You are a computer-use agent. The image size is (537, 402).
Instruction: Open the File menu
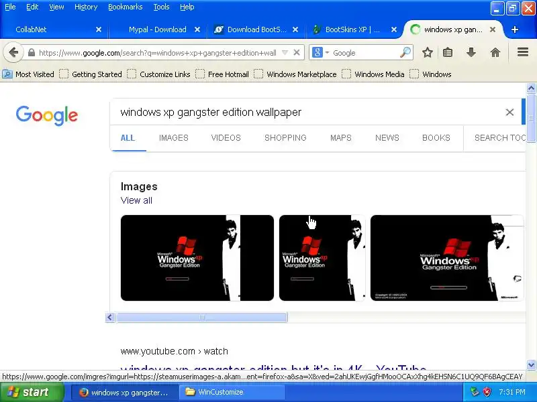tap(10, 7)
